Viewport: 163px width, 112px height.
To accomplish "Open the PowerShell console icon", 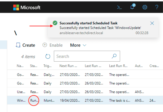I will point(119,7).
